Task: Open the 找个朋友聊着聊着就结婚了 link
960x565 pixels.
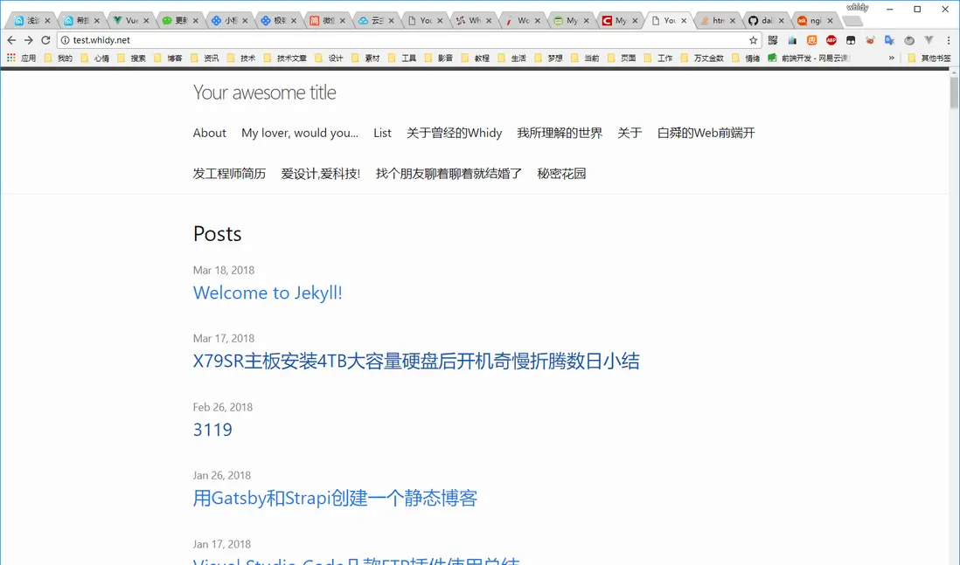Action: point(449,174)
